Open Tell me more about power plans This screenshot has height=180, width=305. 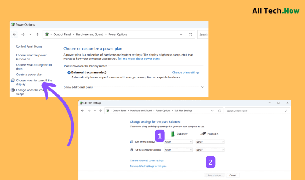pyautogui.click(x=139, y=59)
